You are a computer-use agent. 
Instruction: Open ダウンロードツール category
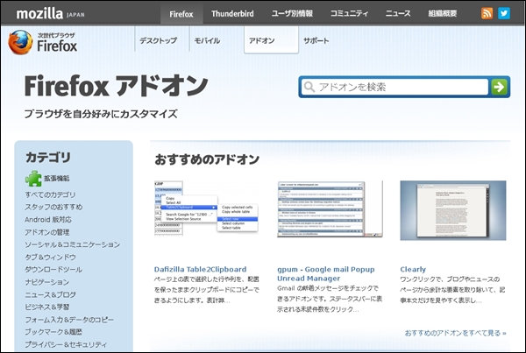(53, 270)
